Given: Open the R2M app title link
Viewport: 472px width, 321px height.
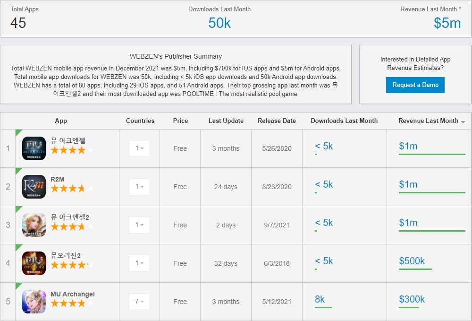Looking at the screenshot, I should 58,179.
